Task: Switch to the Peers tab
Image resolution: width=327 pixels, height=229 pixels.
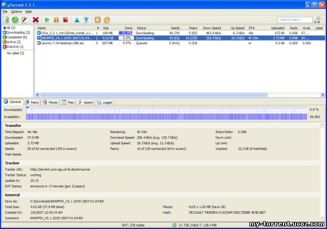Action: [32, 102]
